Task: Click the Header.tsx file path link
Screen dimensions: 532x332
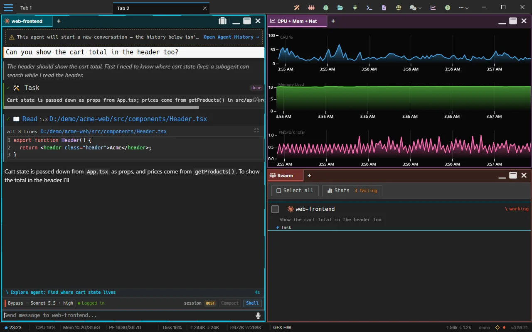Action: point(128,119)
